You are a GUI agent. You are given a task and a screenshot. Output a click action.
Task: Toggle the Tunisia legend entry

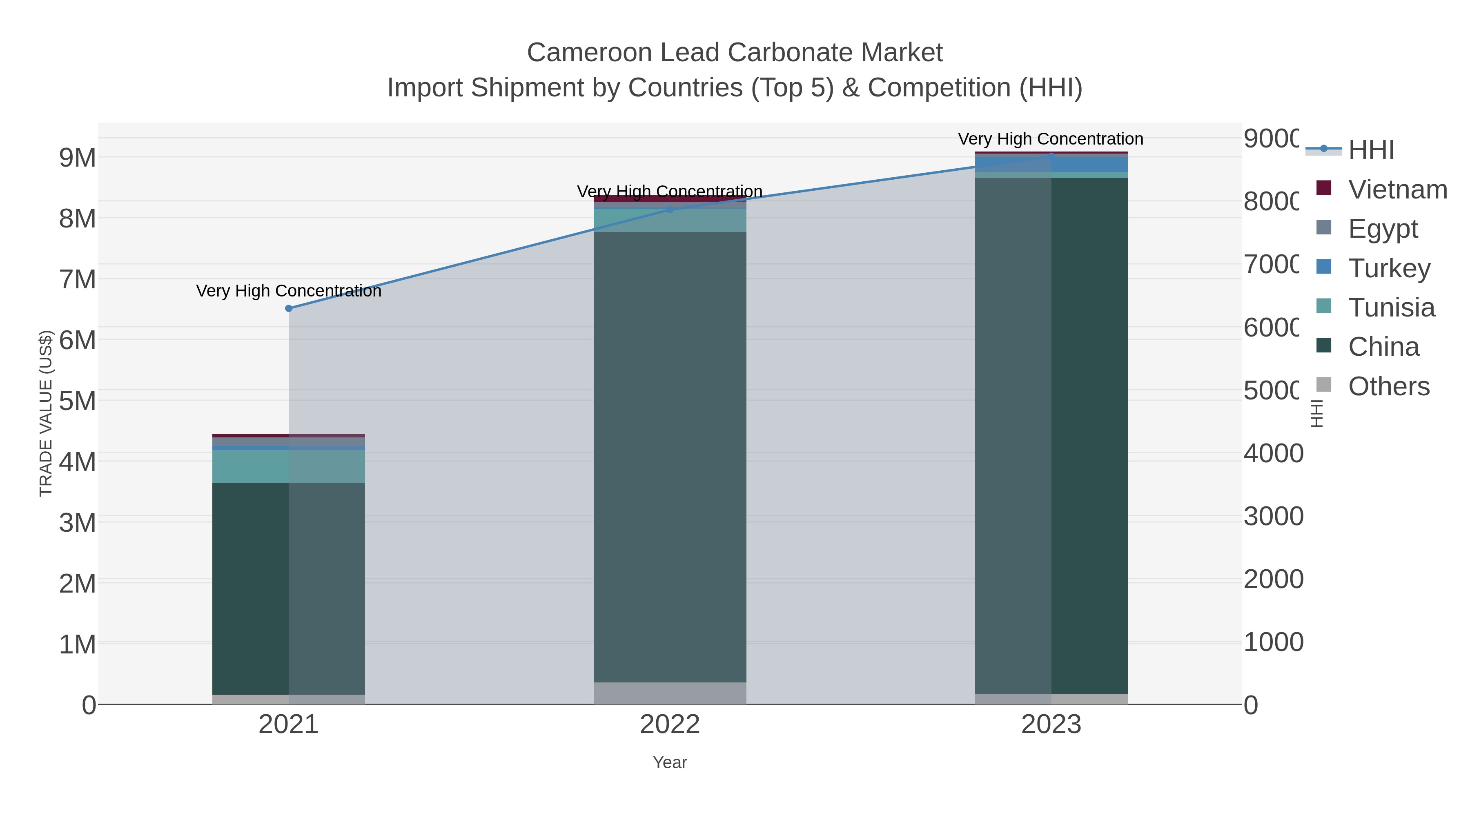click(1375, 307)
